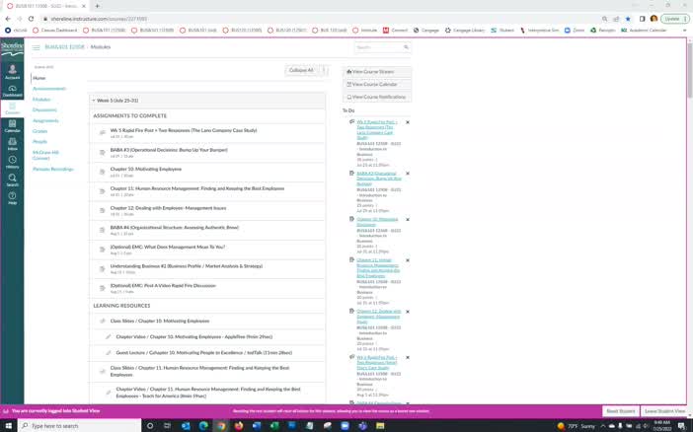This screenshot has width=693, height=432.
Task: Click the View Course Stream button
Action: pos(376,72)
